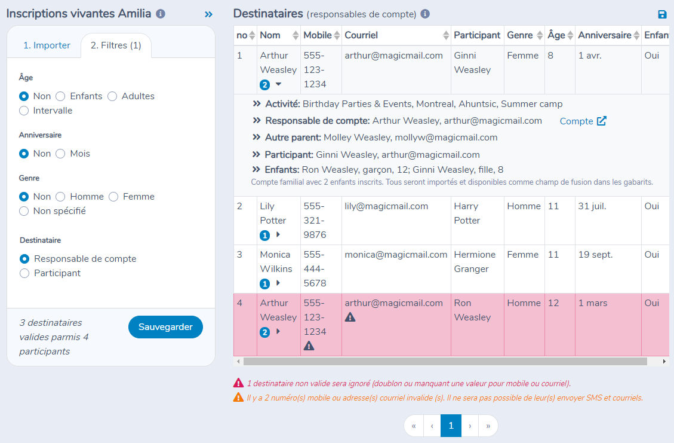The width and height of the screenshot is (674, 443).
Task: Click info icon beside Inscriptions vivantes Amilia
Action: tap(161, 14)
